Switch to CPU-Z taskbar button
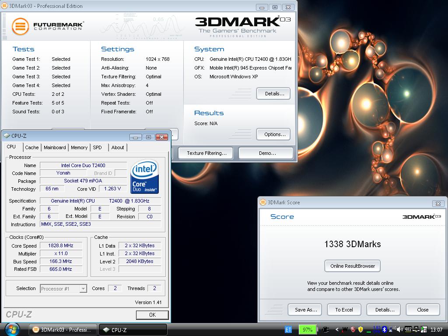Image resolution: width=448 pixels, height=336 pixels. [x=133, y=330]
